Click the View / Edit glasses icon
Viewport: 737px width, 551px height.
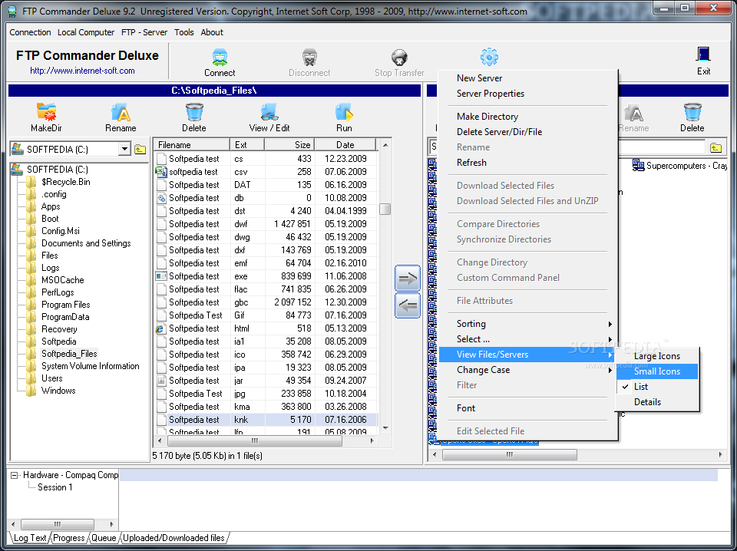(x=269, y=113)
